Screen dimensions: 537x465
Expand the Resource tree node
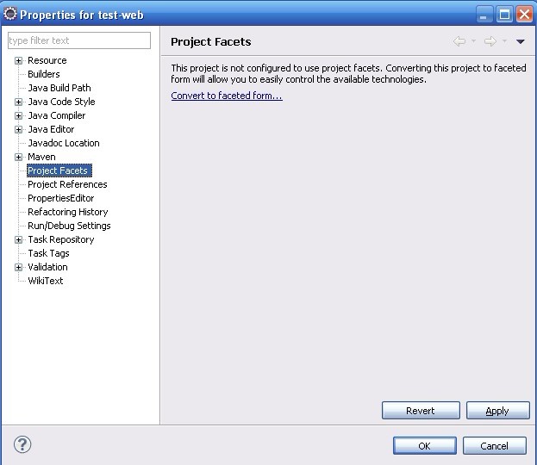(x=19, y=60)
